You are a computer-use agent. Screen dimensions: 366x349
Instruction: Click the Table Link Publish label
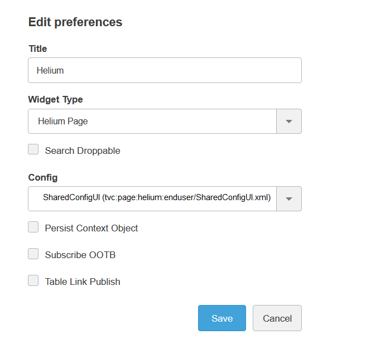[83, 282]
